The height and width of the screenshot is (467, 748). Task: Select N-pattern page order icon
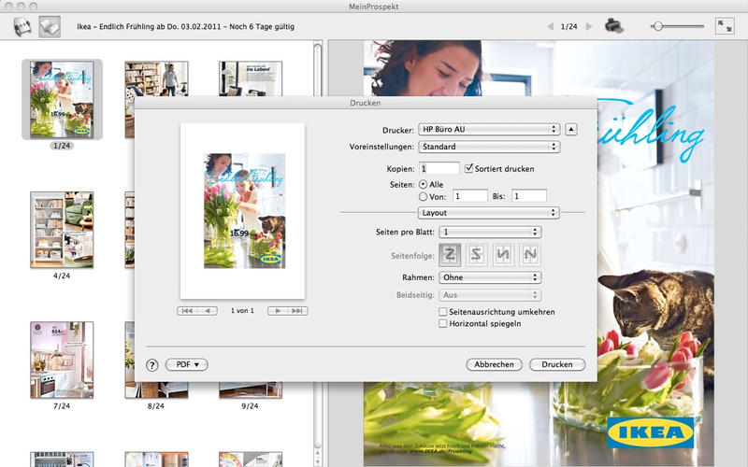(x=530, y=254)
